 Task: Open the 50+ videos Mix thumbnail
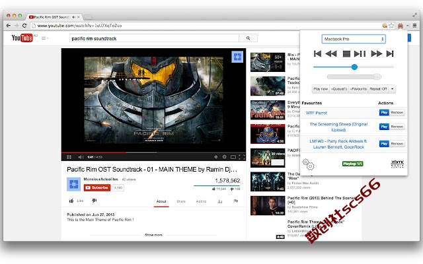click(268, 62)
